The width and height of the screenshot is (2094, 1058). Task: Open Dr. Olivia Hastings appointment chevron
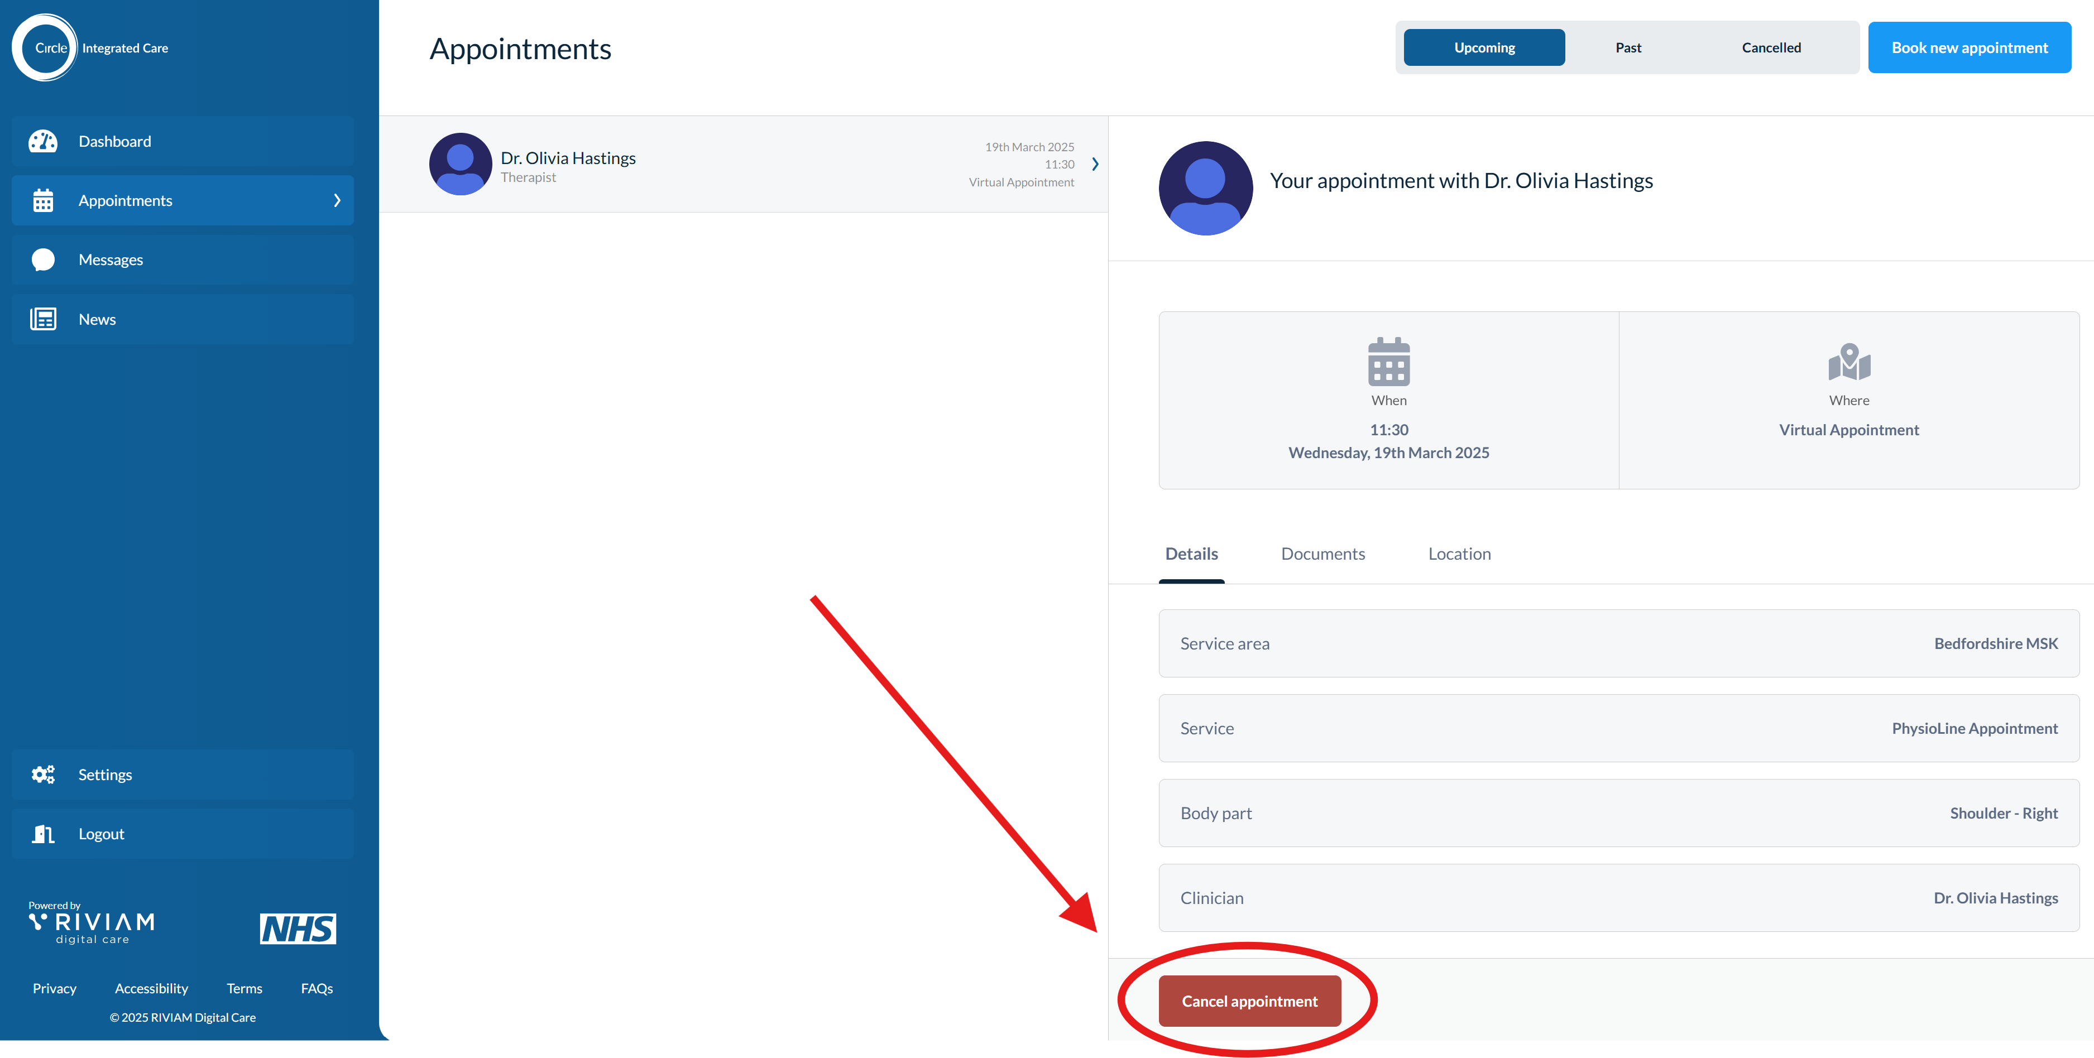click(x=1095, y=164)
